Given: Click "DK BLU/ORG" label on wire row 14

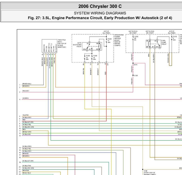Looking at the screenshot, I should click(27, 146).
